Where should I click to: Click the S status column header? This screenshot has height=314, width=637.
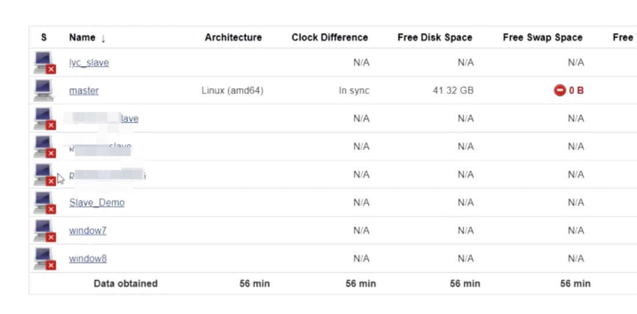click(x=44, y=38)
